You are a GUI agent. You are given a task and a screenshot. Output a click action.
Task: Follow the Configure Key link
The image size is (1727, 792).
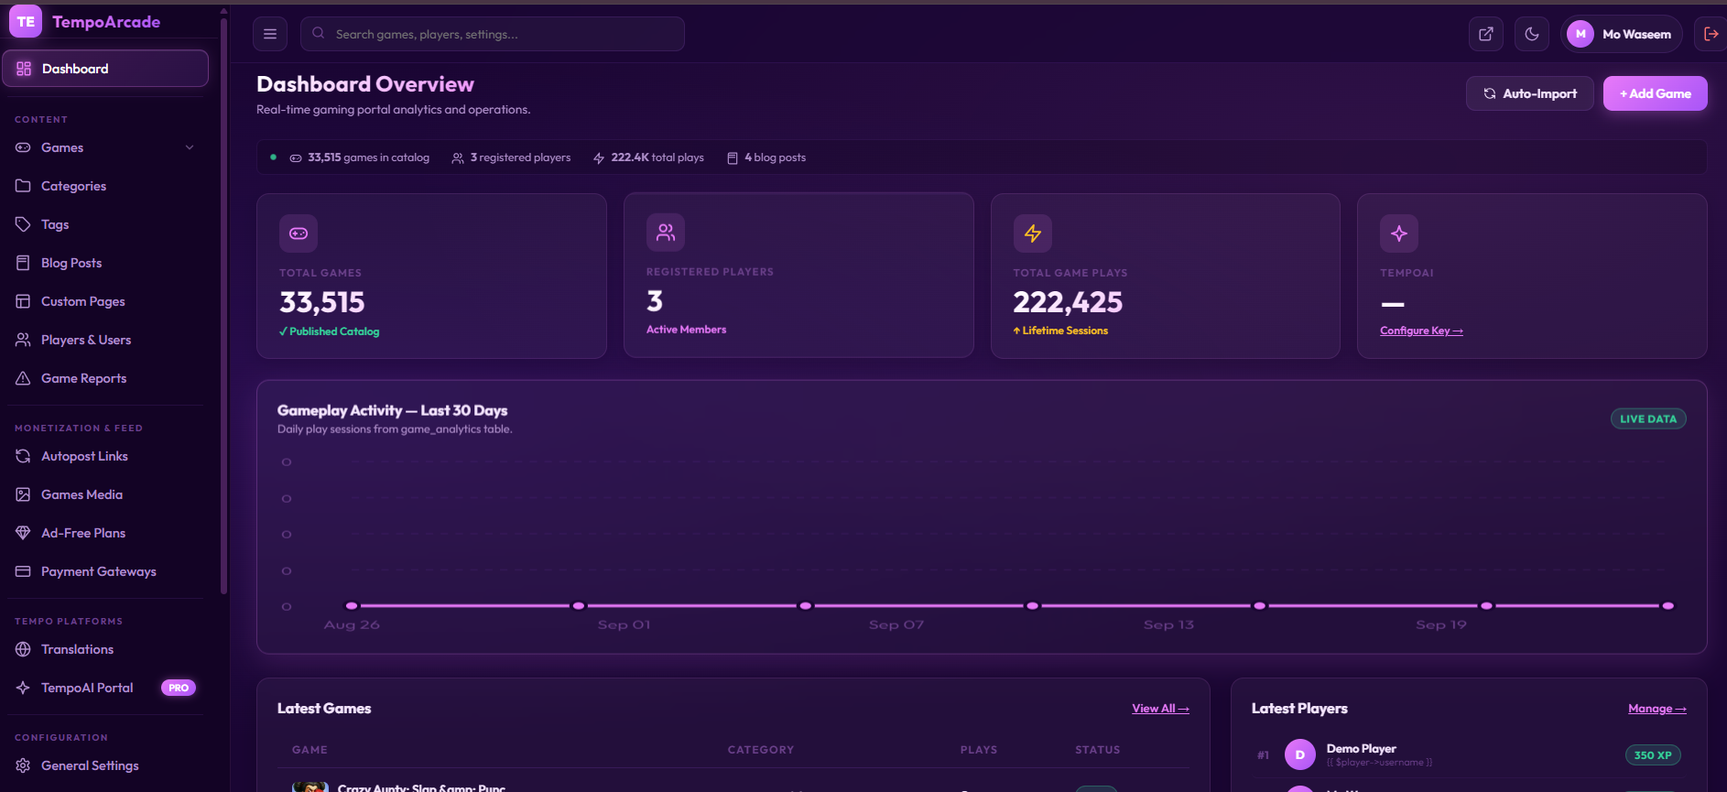pos(1421,331)
